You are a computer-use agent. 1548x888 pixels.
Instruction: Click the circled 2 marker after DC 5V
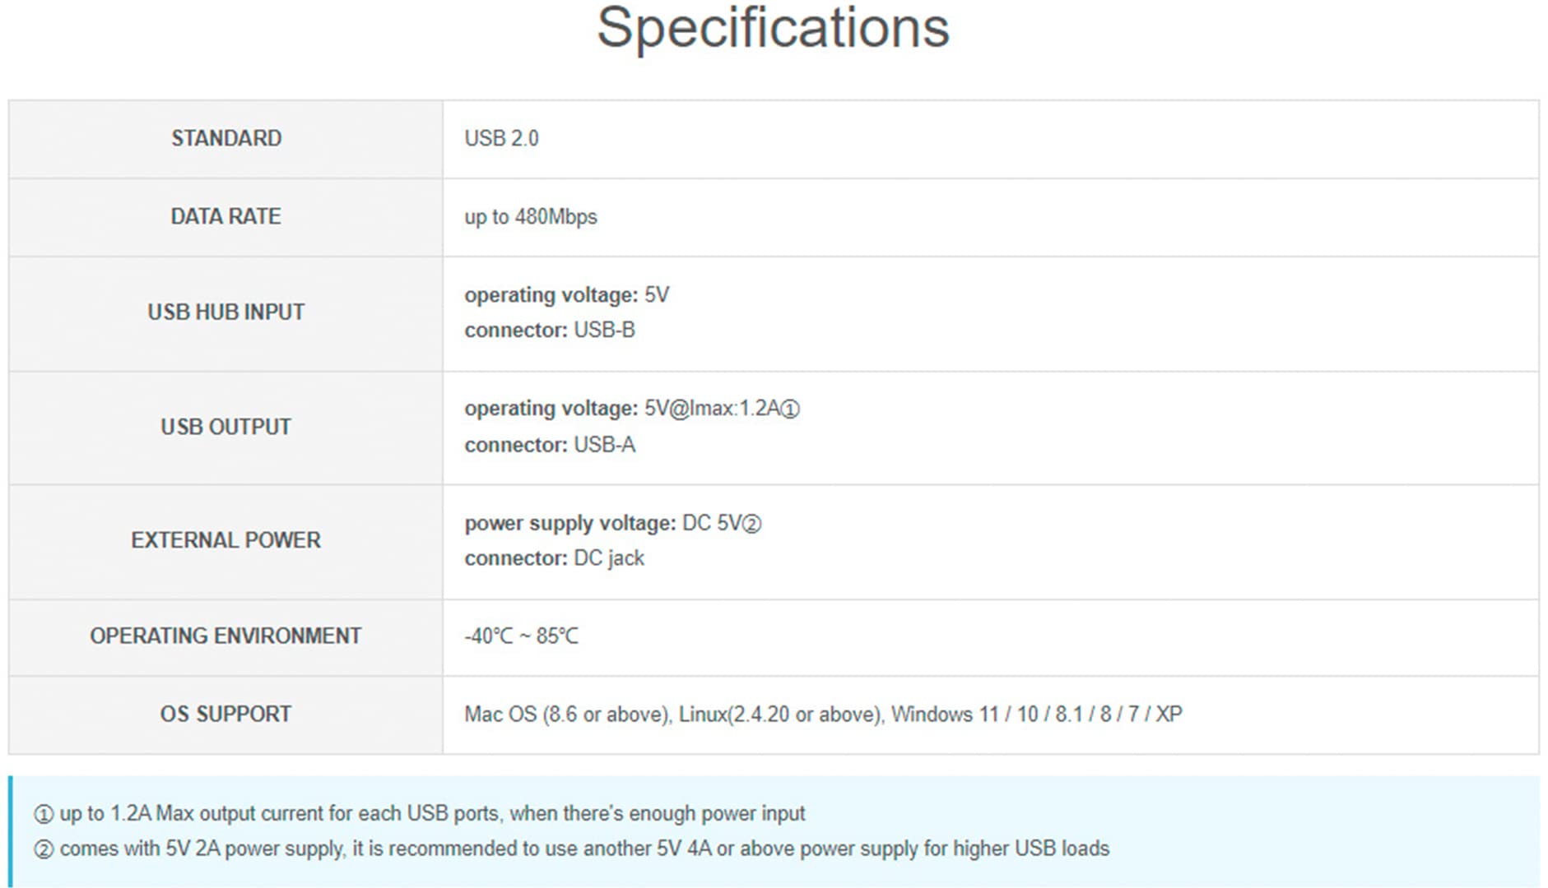click(x=752, y=524)
